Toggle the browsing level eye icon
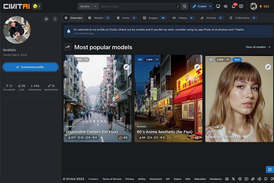The image size is (274, 183). tap(226, 6)
